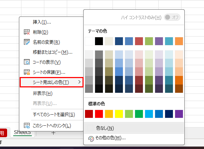The height and width of the screenshot is (149, 204).
Task: Select bright red standard color
Action: [x=99, y=114]
